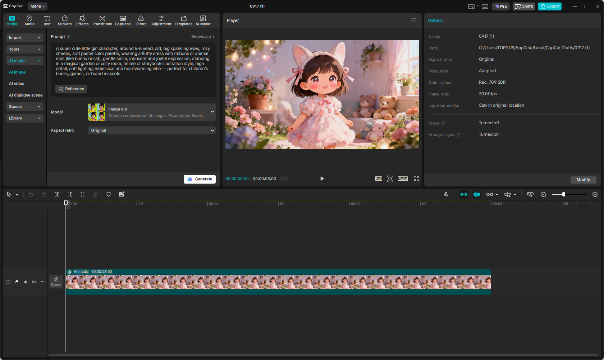Open the player fullscreen icon
Image resolution: width=604 pixels, height=360 pixels.
tap(416, 179)
